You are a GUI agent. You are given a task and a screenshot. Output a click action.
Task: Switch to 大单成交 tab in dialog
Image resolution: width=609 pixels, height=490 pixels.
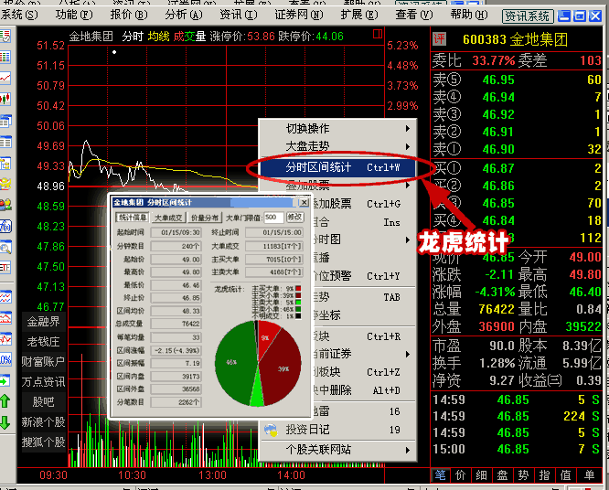[168, 218]
